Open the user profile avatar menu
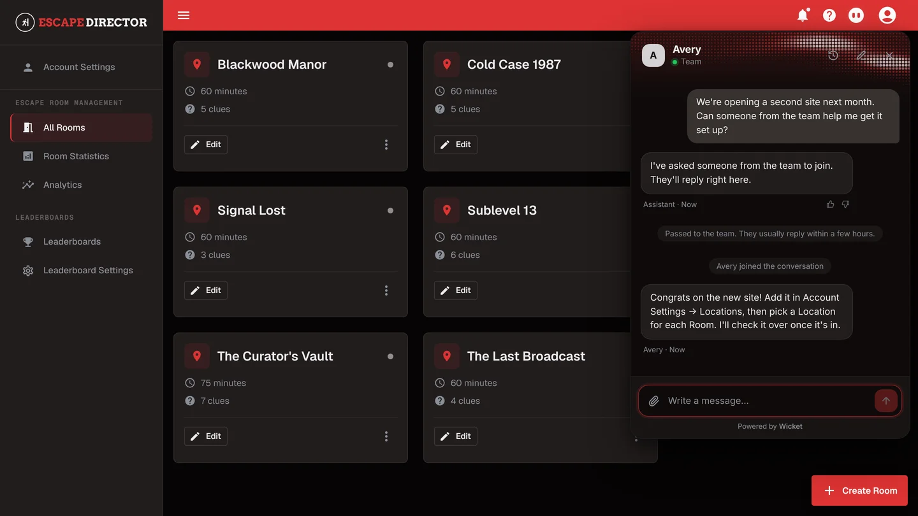 (887, 15)
